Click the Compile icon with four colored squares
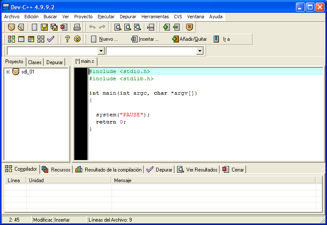Image resolution: width=327 pixels, height=225 pixels. [x=11, y=39]
